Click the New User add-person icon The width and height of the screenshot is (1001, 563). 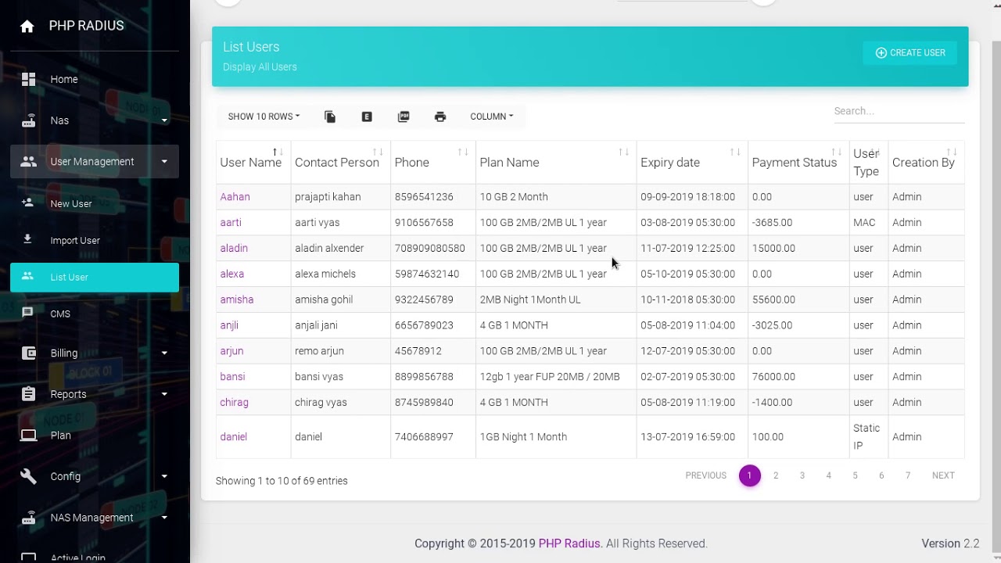(x=27, y=203)
